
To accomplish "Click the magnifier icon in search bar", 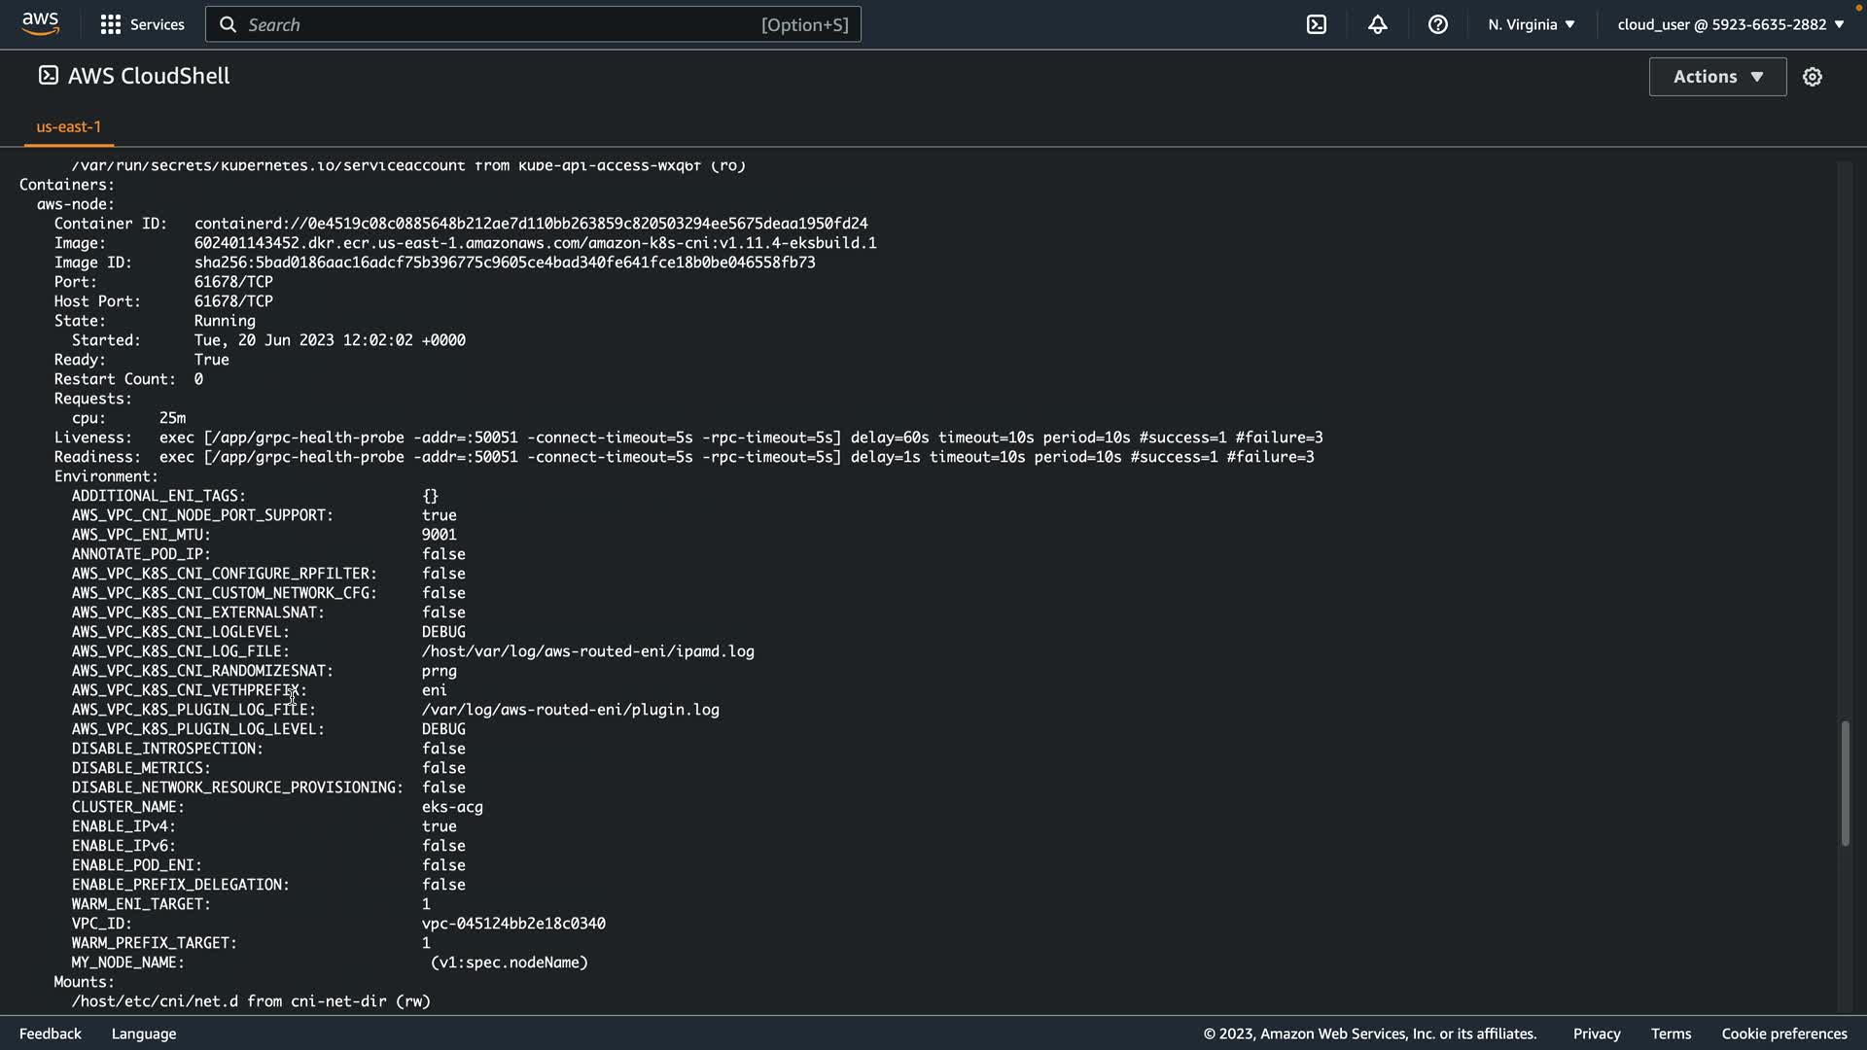I will [x=228, y=24].
